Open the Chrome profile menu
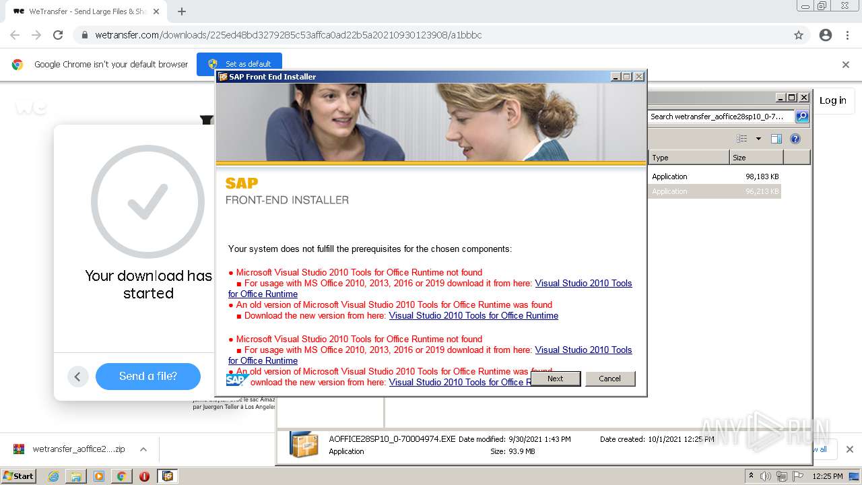The image size is (862, 485). point(826,35)
